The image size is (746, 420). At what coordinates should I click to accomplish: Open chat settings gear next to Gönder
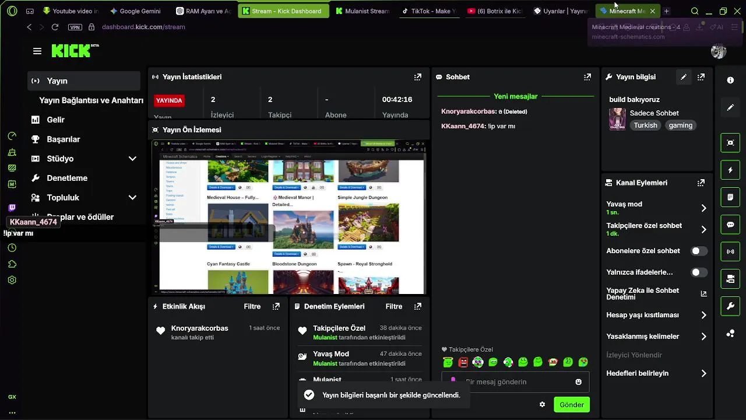[542, 404]
